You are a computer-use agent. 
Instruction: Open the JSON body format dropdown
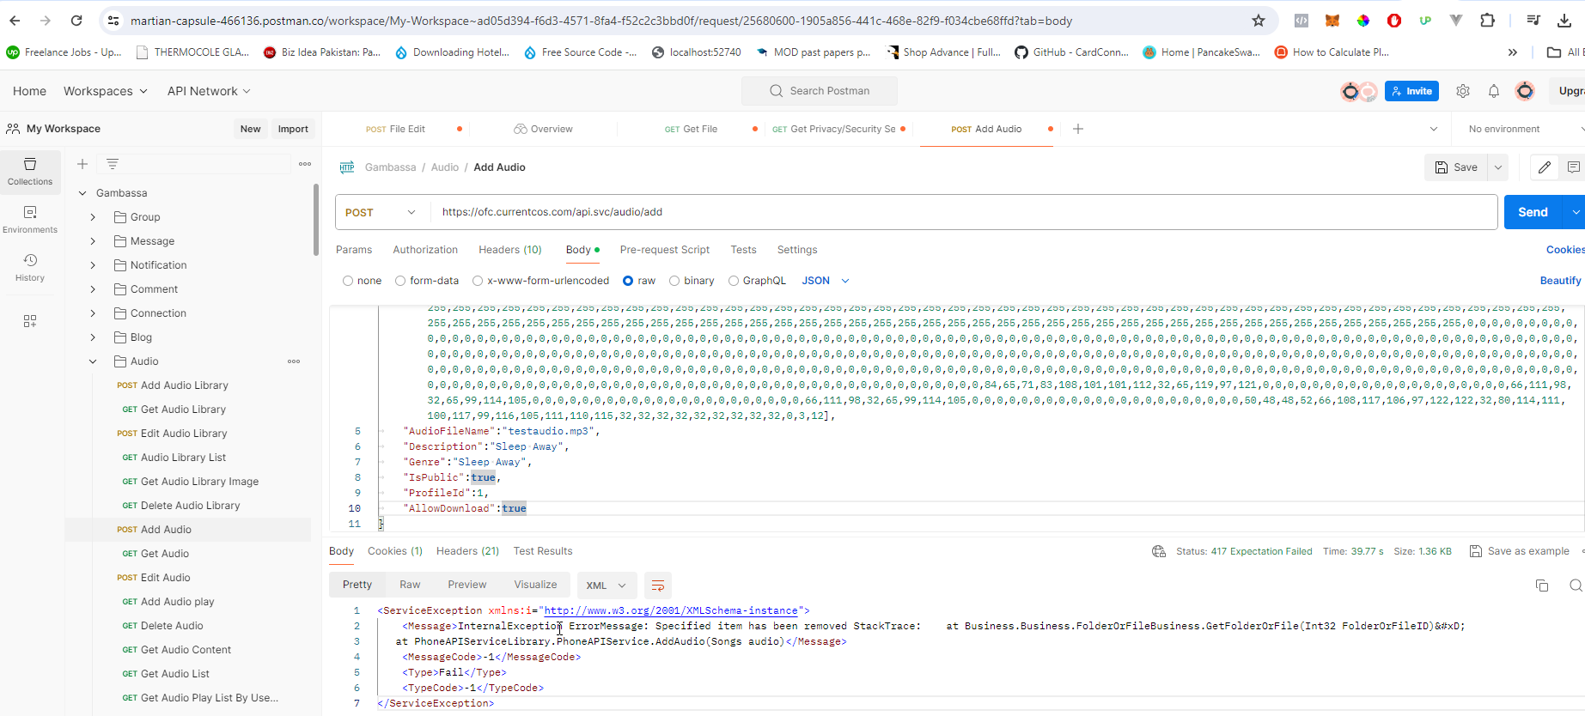coord(826,281)
